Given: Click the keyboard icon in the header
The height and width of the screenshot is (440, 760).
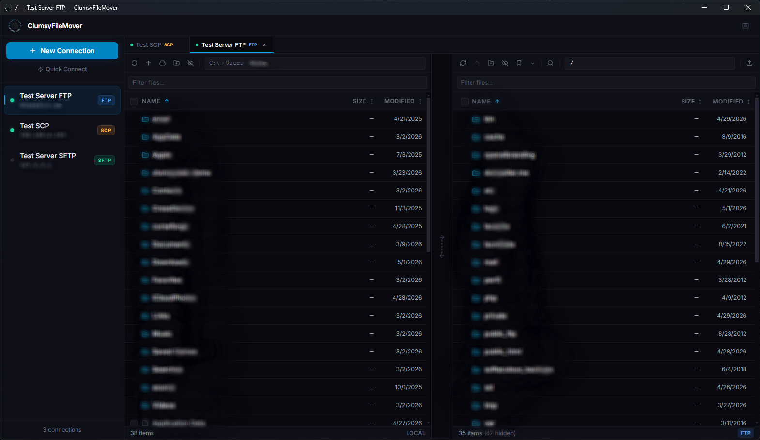Looking at the screenshot, I should coord(745,26).
